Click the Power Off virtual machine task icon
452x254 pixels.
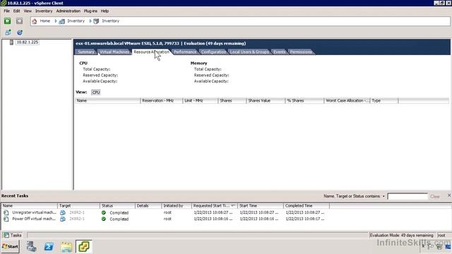click(x=6, y=219)
